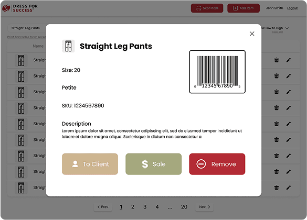Go to page 2
Image resolution: width=307 pixels, height=220 pixels.
(133, 207)
